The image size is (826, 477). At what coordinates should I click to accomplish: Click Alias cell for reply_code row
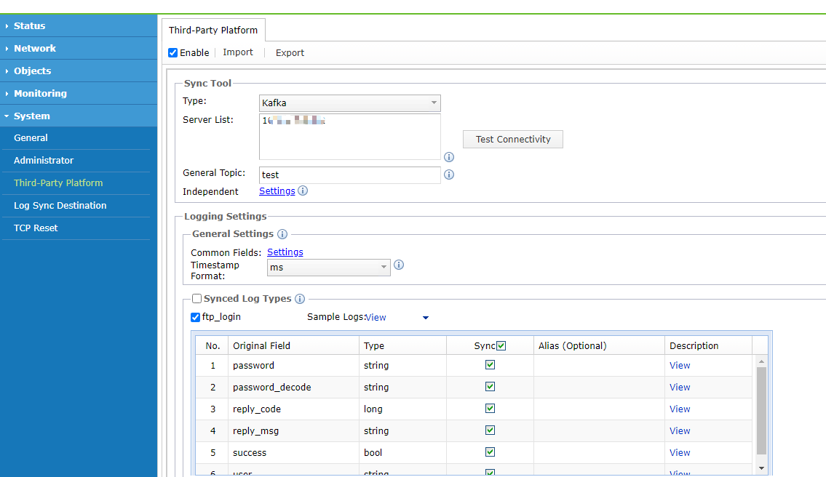pyautogui.click(x=599, y=409)
